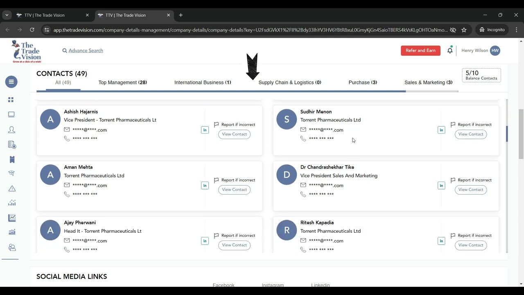
Task: Click Dr Chandrashekhar Tike name
Action: tap(327, 167)
